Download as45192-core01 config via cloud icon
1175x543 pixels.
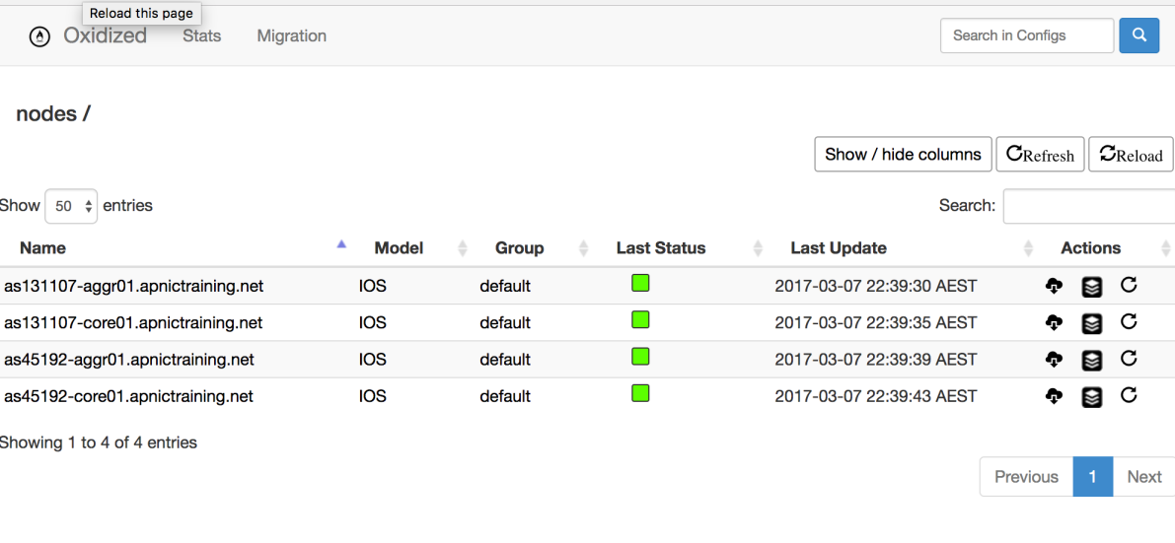pos(1054,396)
